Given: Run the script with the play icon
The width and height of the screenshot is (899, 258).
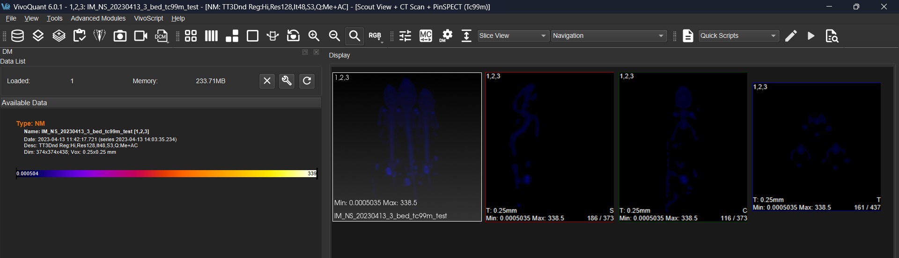Looking at the screenshot, I should (811, 36).
